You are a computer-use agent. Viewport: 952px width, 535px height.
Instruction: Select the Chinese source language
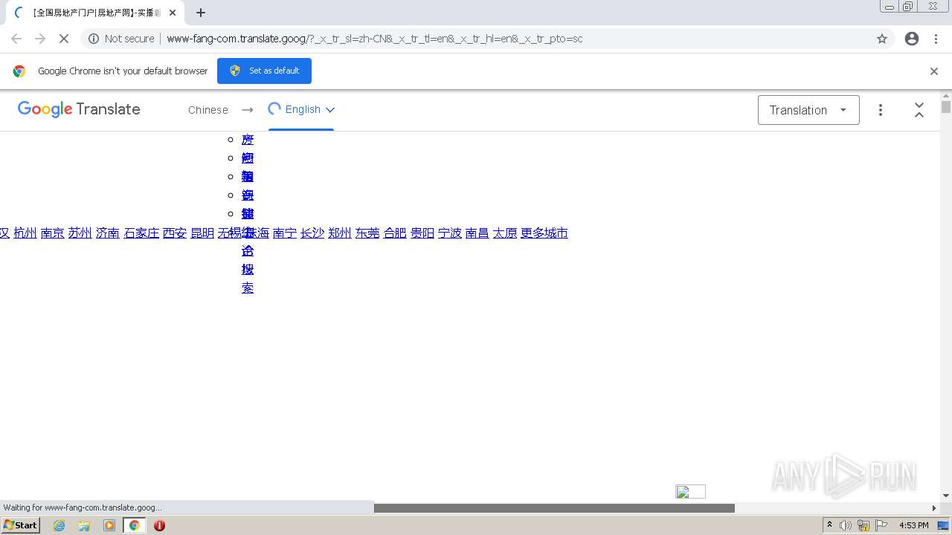tap(208, 110)
